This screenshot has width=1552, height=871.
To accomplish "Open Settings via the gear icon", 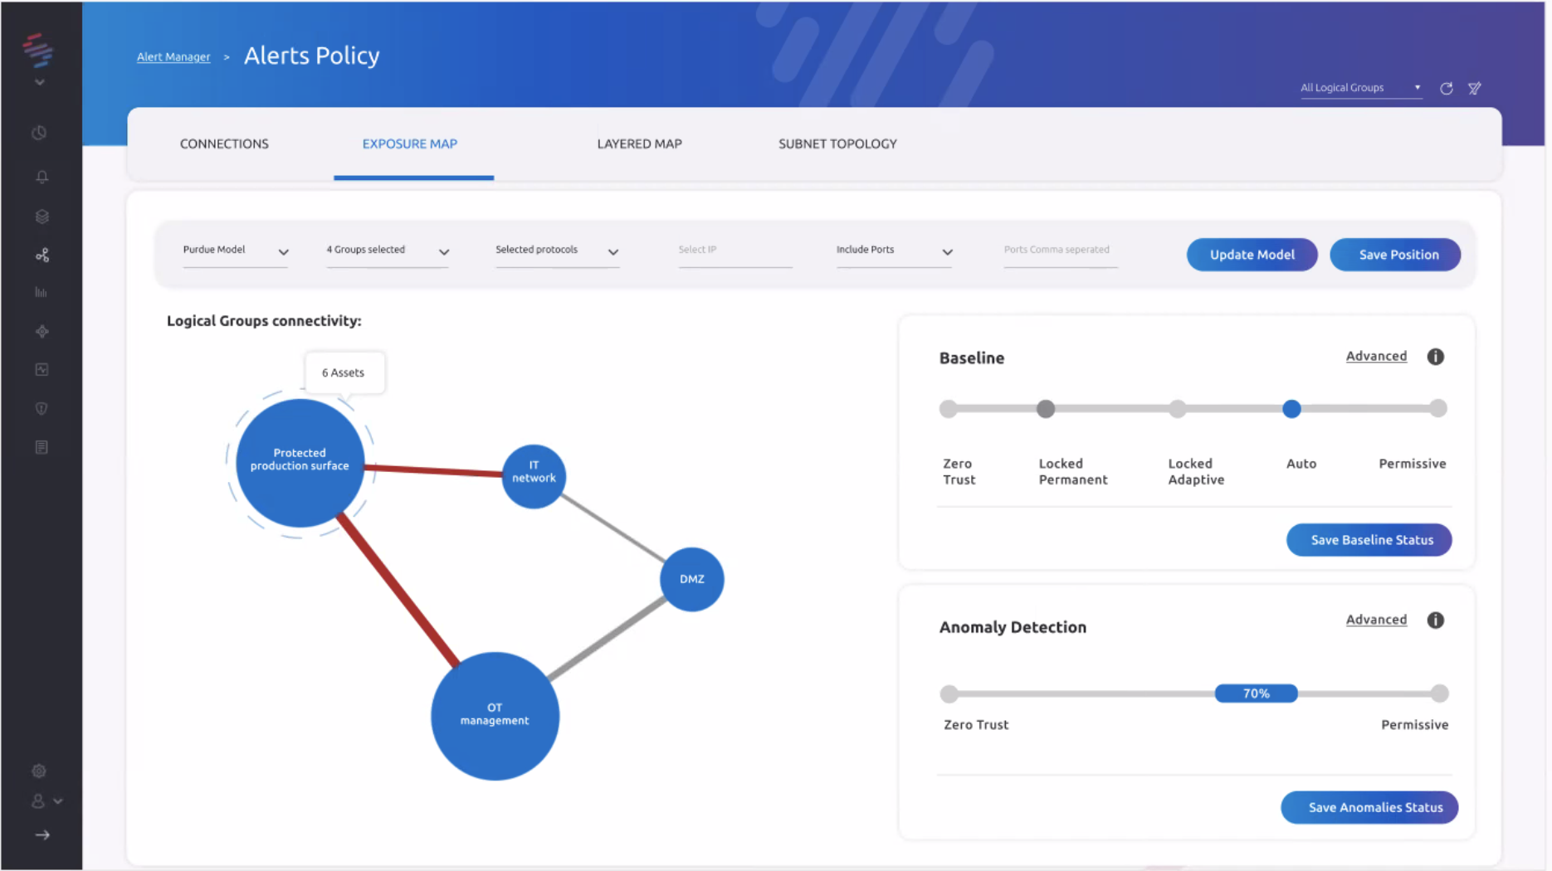I will [x=38, y=771].
